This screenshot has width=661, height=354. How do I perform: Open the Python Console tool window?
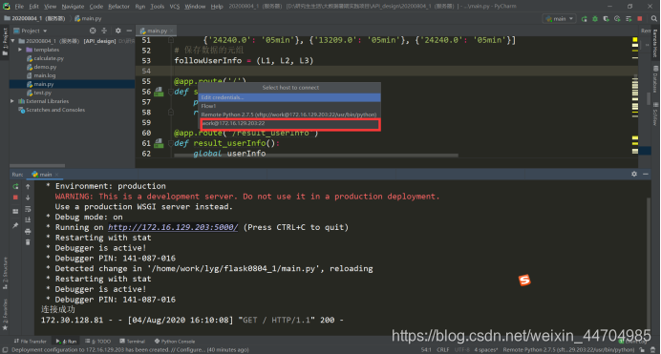coord(175,342)
